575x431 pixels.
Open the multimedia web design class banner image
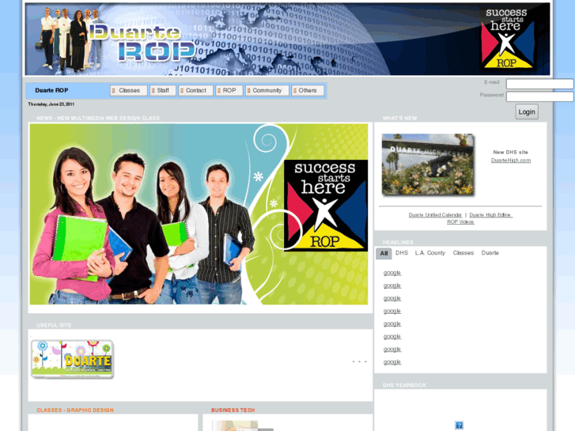click(199, 214)
